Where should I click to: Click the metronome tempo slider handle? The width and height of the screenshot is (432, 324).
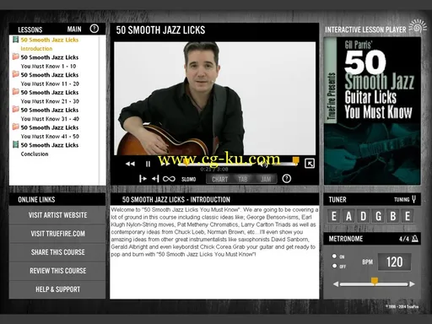(x=375, y=281)
